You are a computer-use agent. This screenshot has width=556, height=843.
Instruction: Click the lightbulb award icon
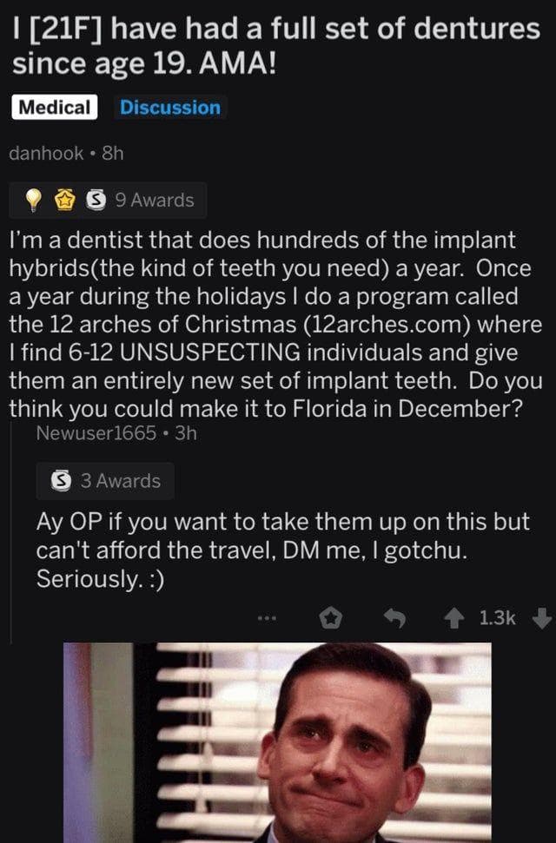coord(33,201)
